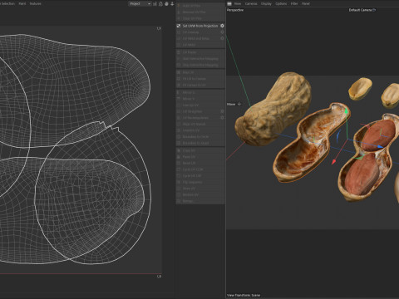Click the UV Weld icon

coord(179,45)
